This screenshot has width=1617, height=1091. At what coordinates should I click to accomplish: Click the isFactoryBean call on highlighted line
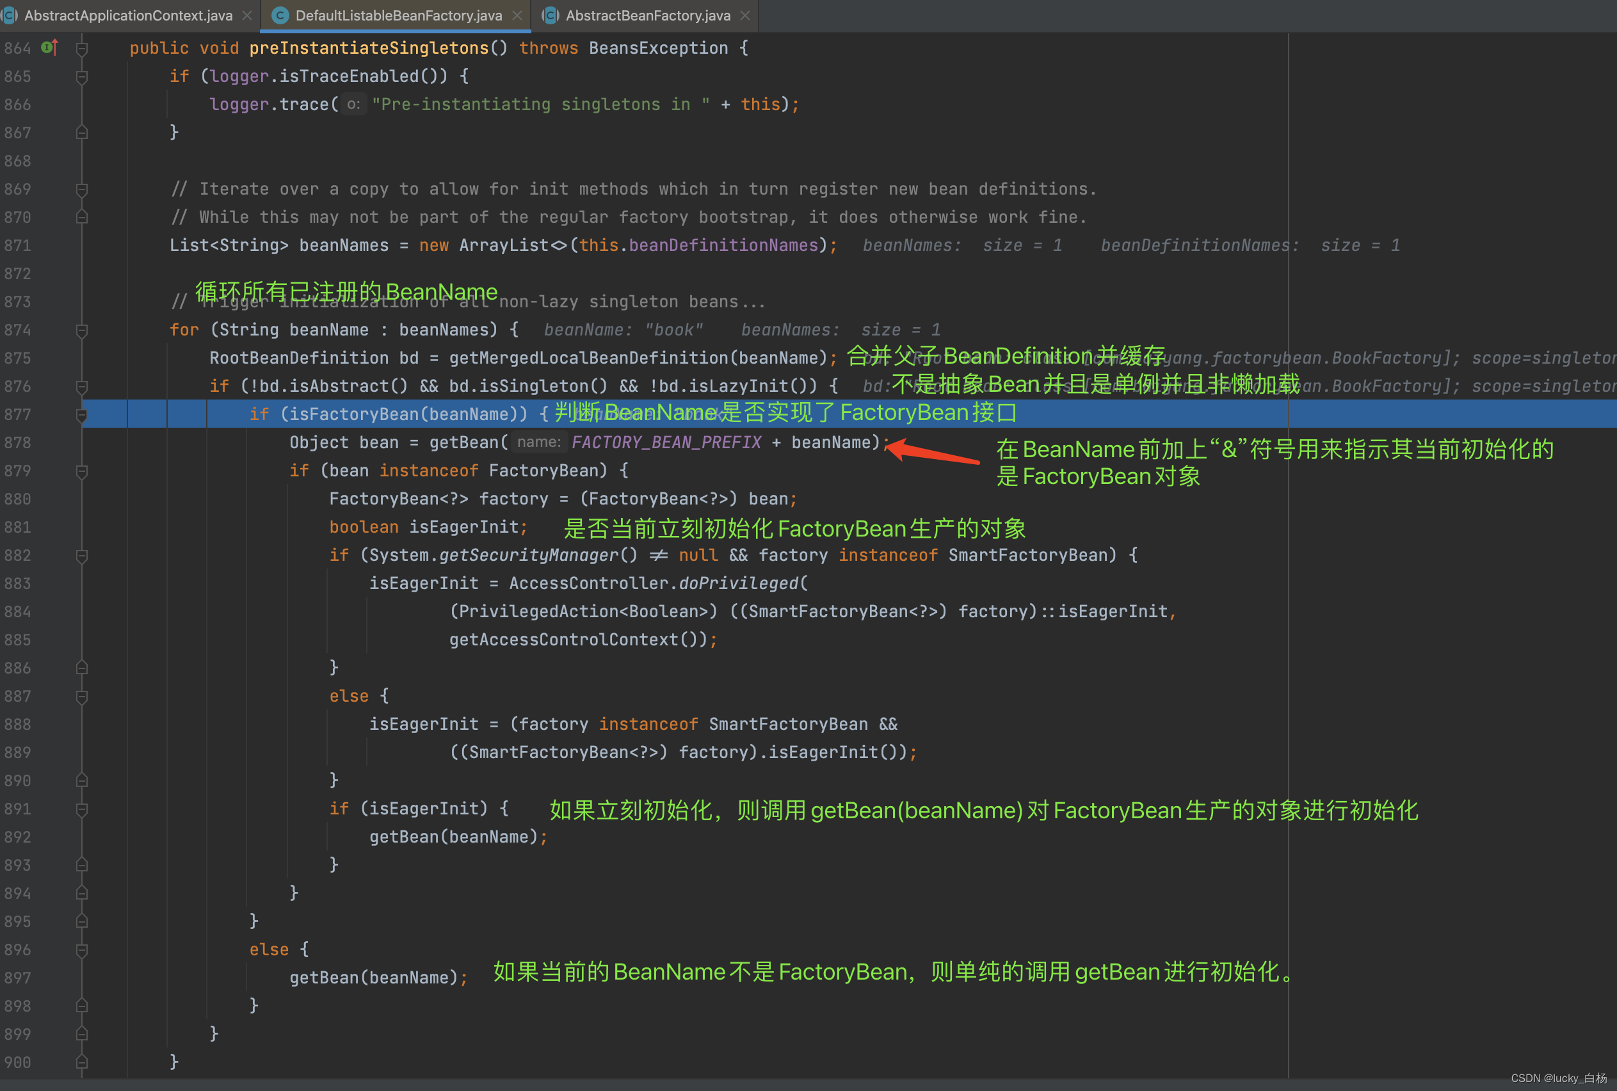click(354, 415)
